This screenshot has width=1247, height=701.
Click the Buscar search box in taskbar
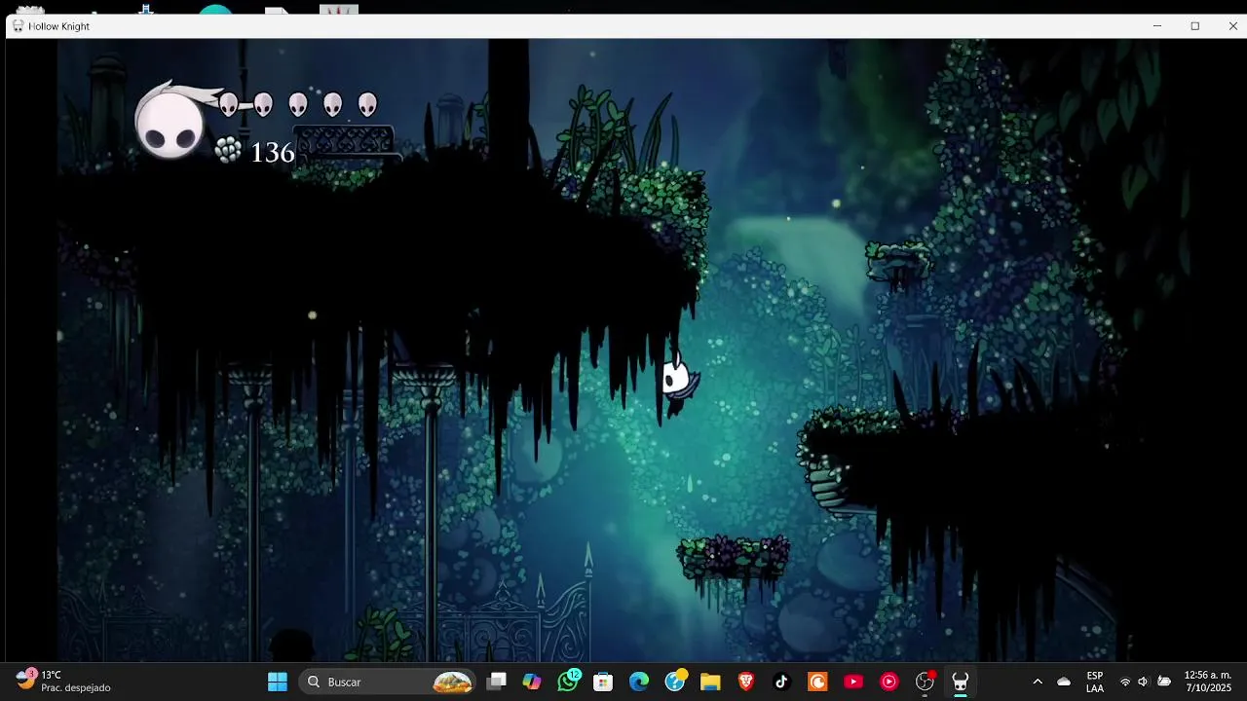point(389,682)
